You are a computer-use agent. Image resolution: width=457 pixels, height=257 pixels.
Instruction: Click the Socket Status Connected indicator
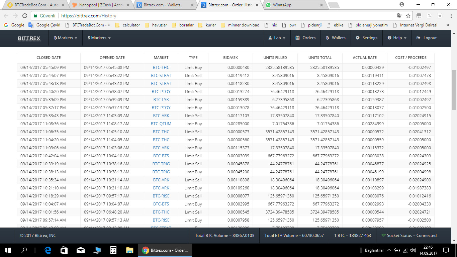[409, 236]
